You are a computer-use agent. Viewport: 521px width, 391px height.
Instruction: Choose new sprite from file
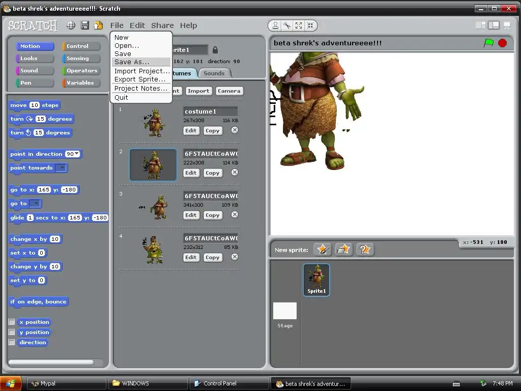coord(343,249)
